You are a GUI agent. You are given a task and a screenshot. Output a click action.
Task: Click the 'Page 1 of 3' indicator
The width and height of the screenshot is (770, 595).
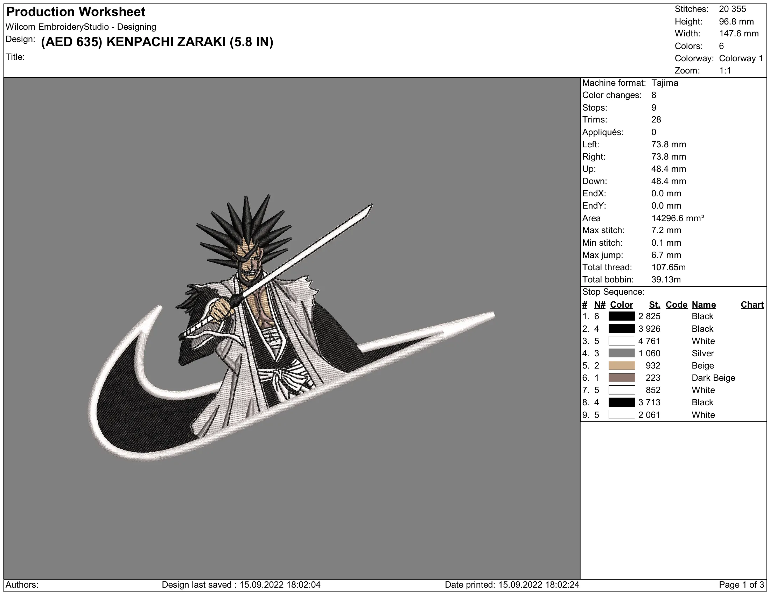coord(741,585)
